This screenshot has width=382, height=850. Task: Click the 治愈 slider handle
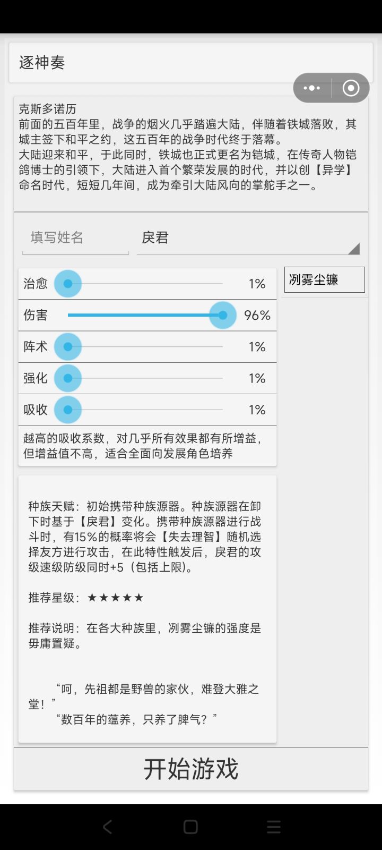[x=68, y=284]
